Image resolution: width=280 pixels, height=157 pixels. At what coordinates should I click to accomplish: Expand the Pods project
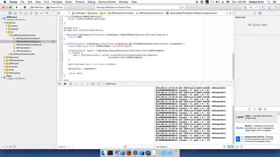[x=2, y=77]
